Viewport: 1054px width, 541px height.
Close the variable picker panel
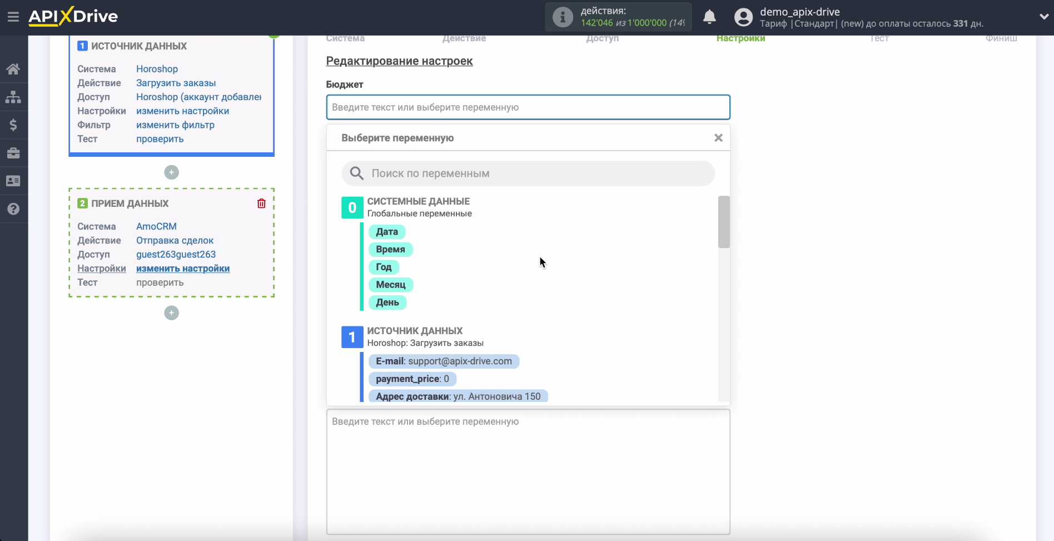click(x=718, y=138)
